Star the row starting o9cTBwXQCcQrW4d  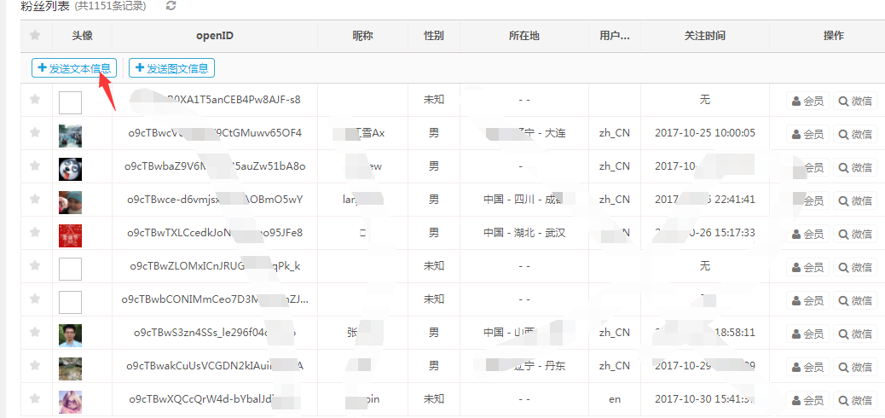[x=35, y=398]
